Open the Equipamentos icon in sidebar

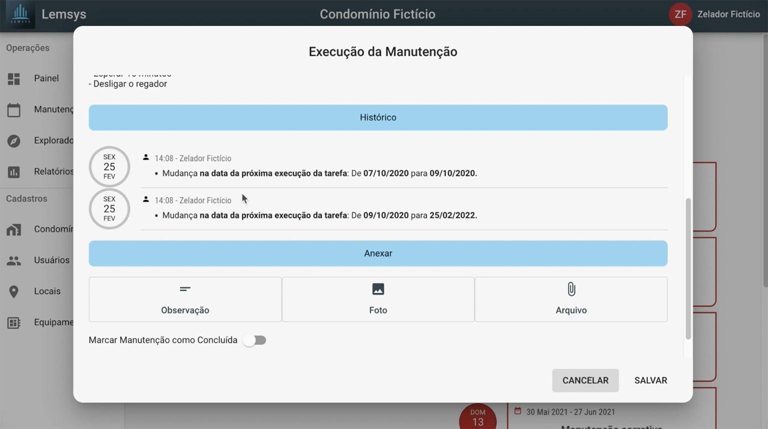(14, 322)
